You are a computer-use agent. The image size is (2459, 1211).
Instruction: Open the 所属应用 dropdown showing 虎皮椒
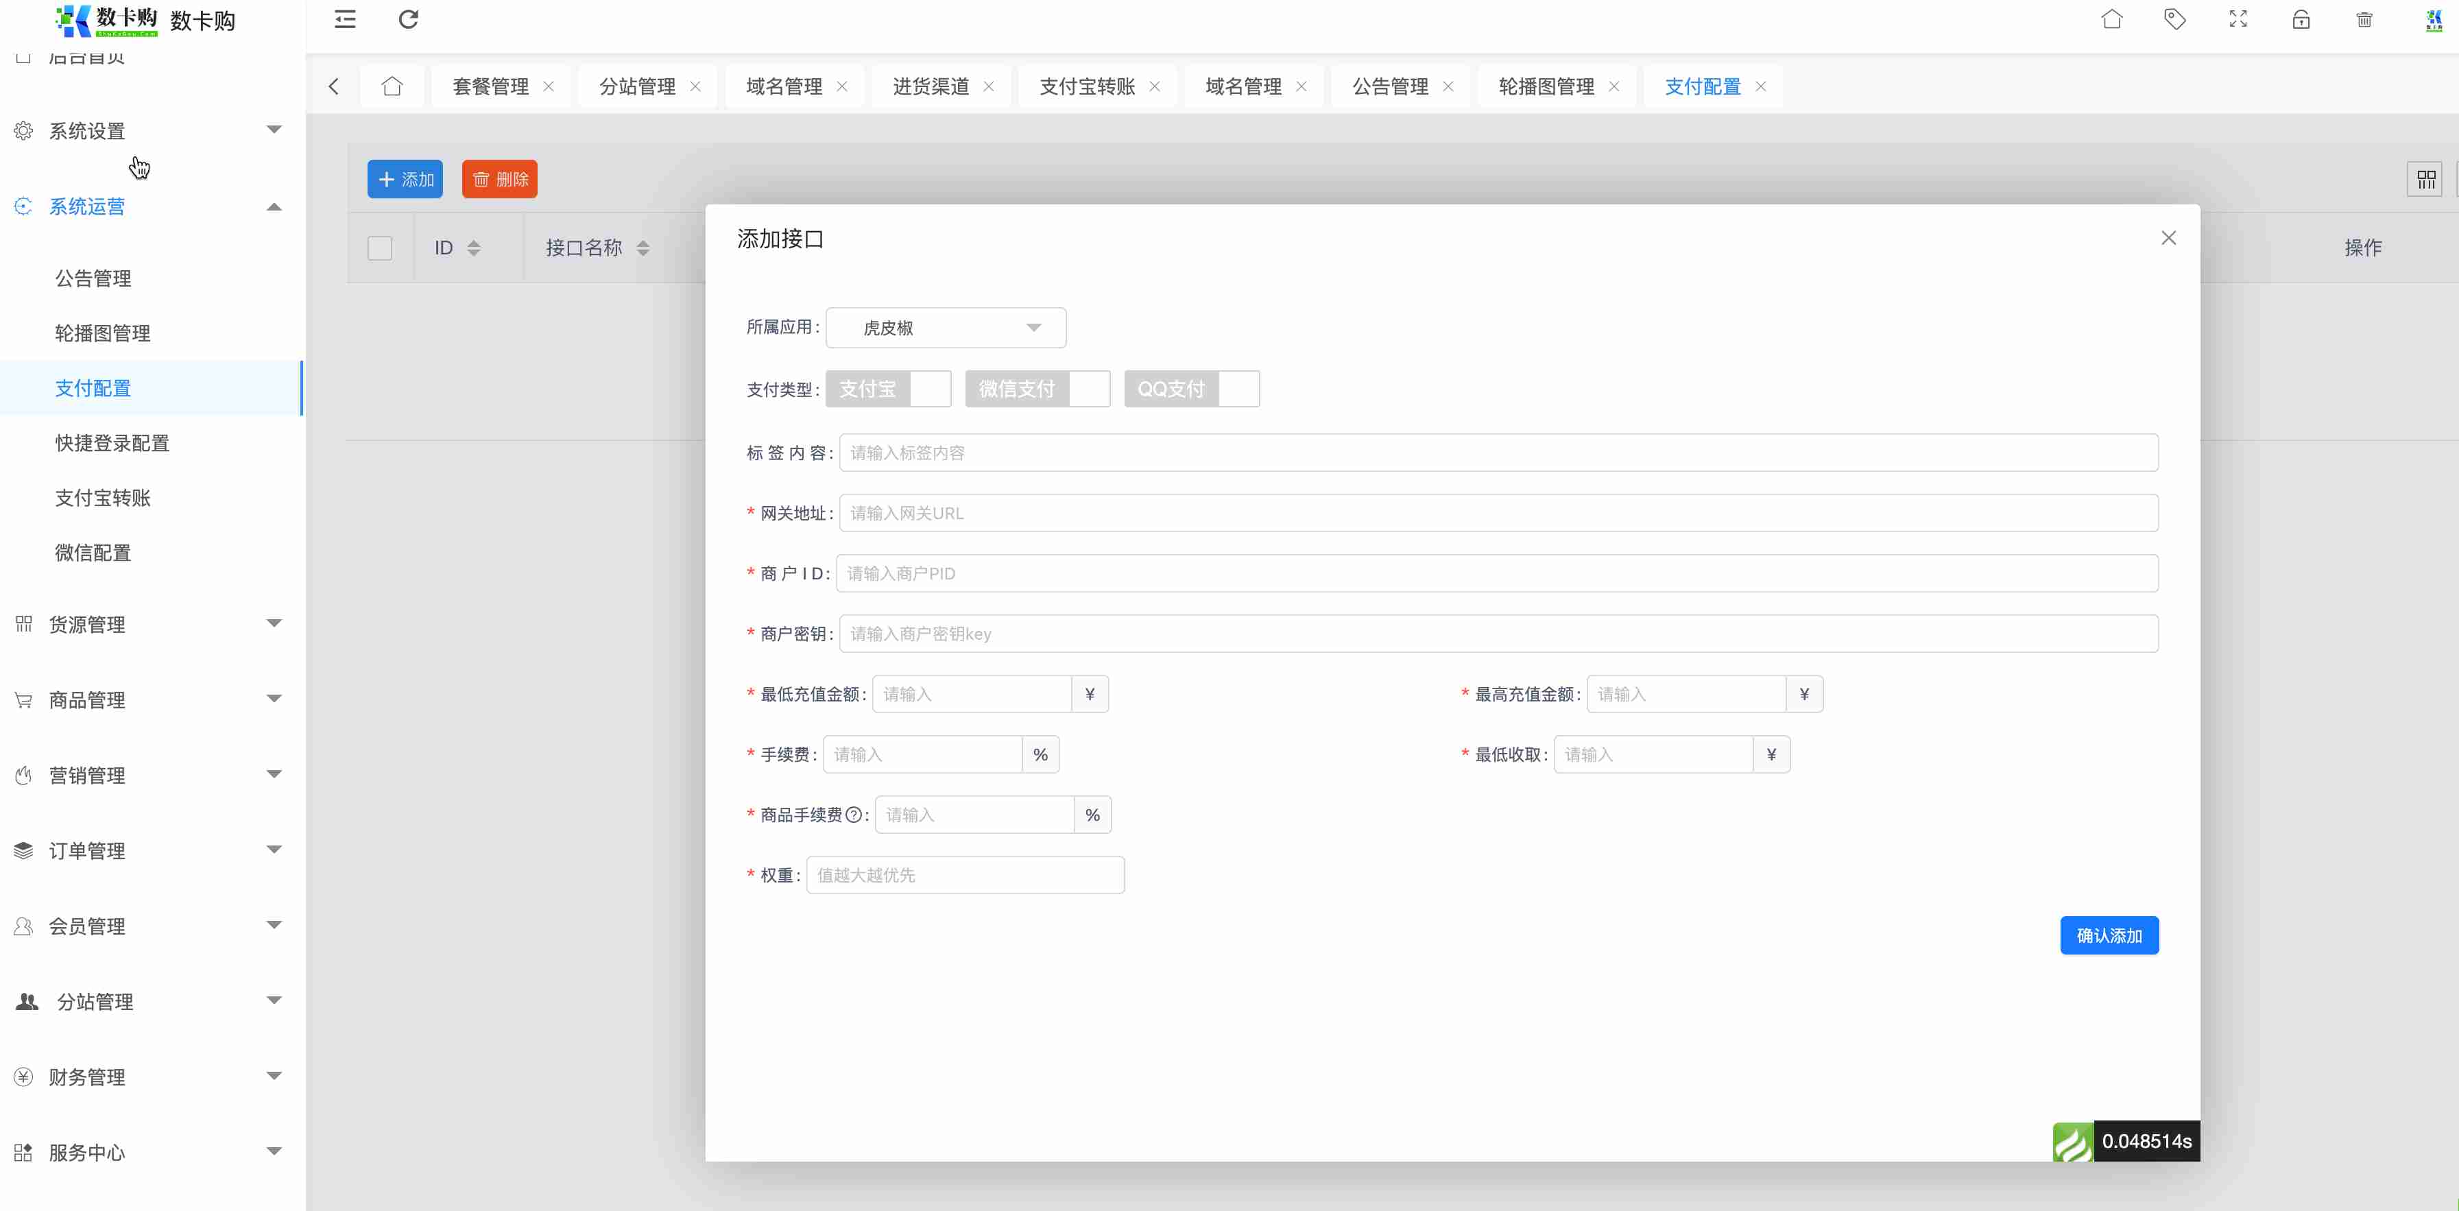pyautogui.click(x=945, y=328)
